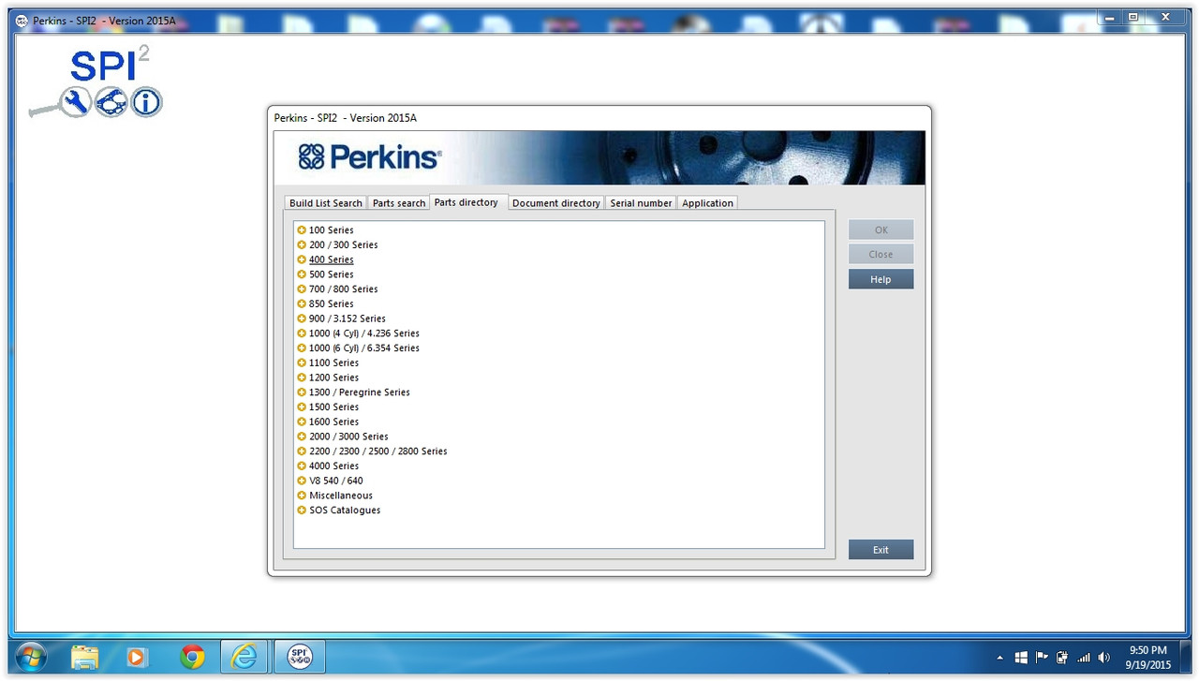This screenshot has height=681, width=1199.
Task: Go to the Document directory tab
Action: pyautogui.click(x=555, y=202)
